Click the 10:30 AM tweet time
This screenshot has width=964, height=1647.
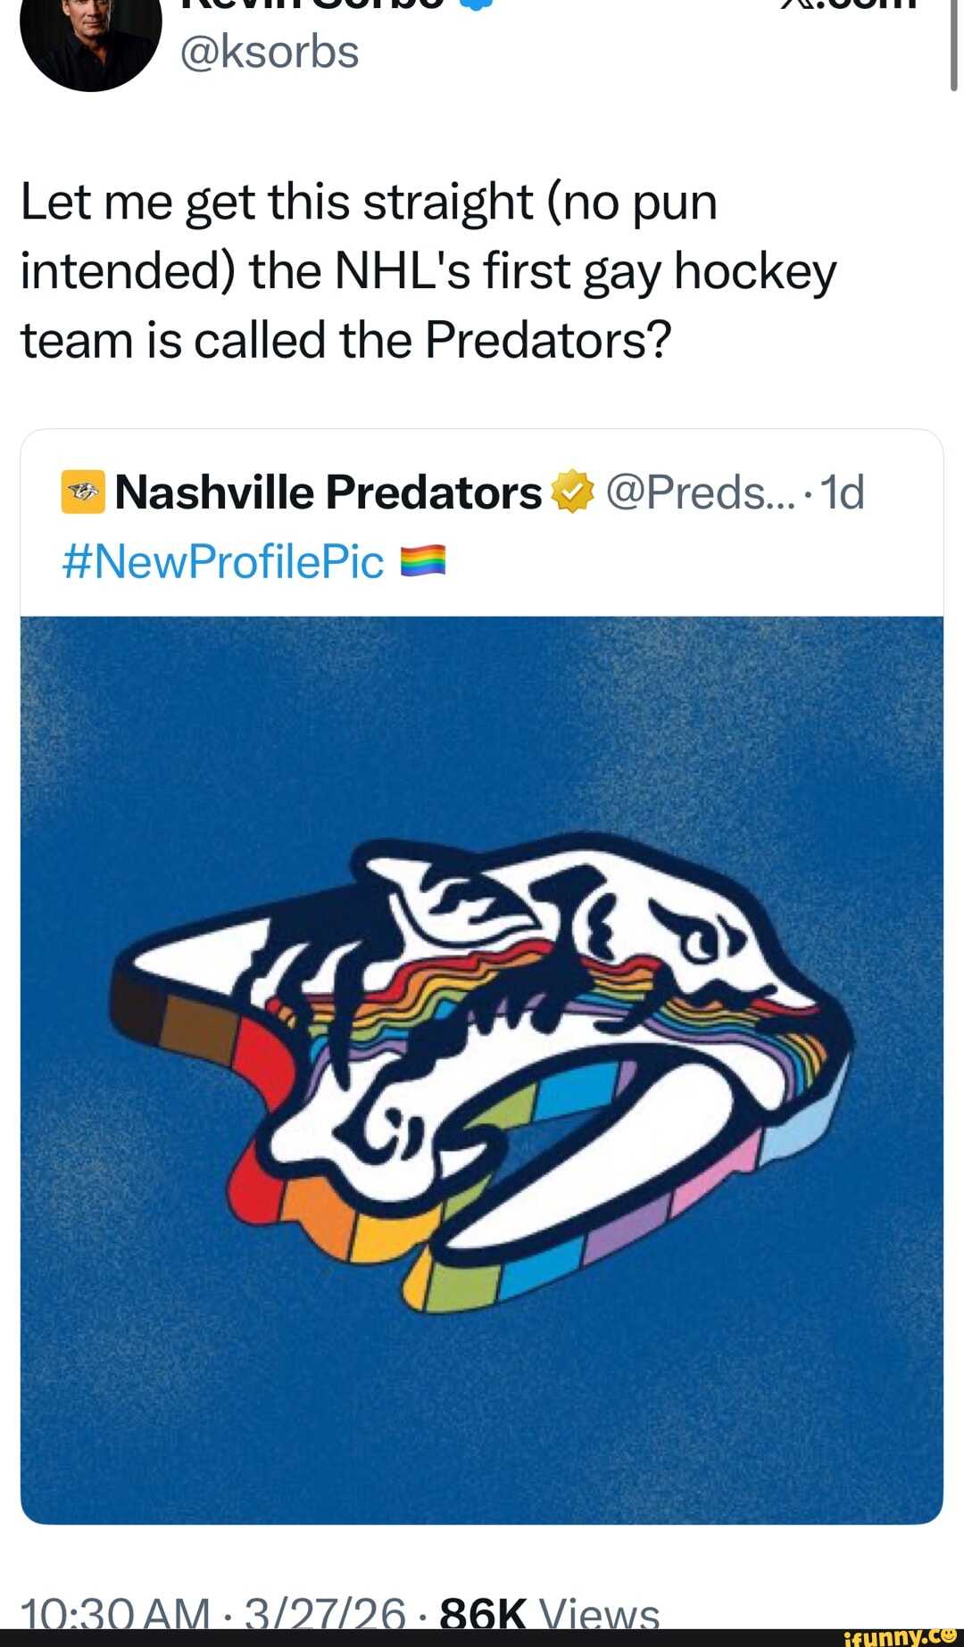[114, 1617]
